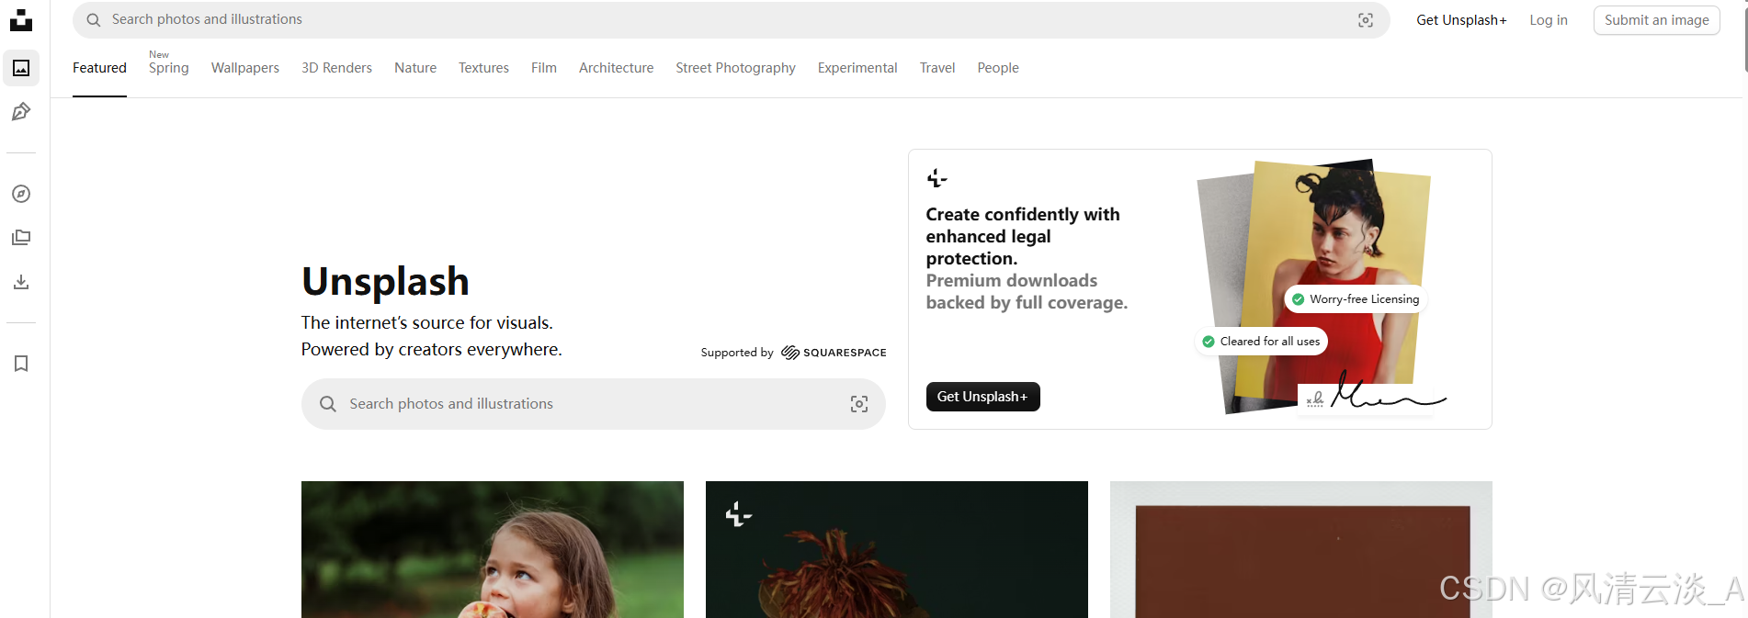1748x618 pixels.
Task: Open the Experimental category
Action: tap(857, 68)
